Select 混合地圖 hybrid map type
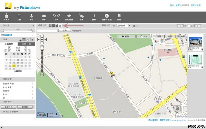 pyautogui.click(x=181, y=36)
